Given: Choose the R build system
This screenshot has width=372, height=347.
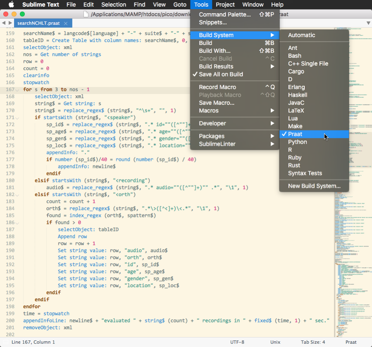Looking at the screenshot, I should (314, 150).
